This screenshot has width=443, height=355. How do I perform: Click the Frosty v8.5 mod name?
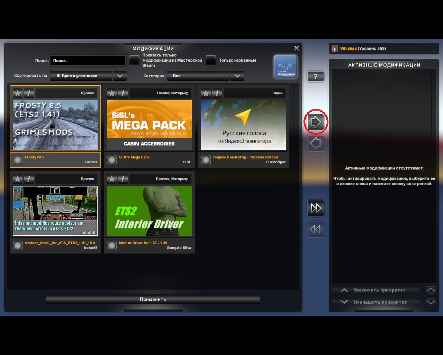[35, 157]
